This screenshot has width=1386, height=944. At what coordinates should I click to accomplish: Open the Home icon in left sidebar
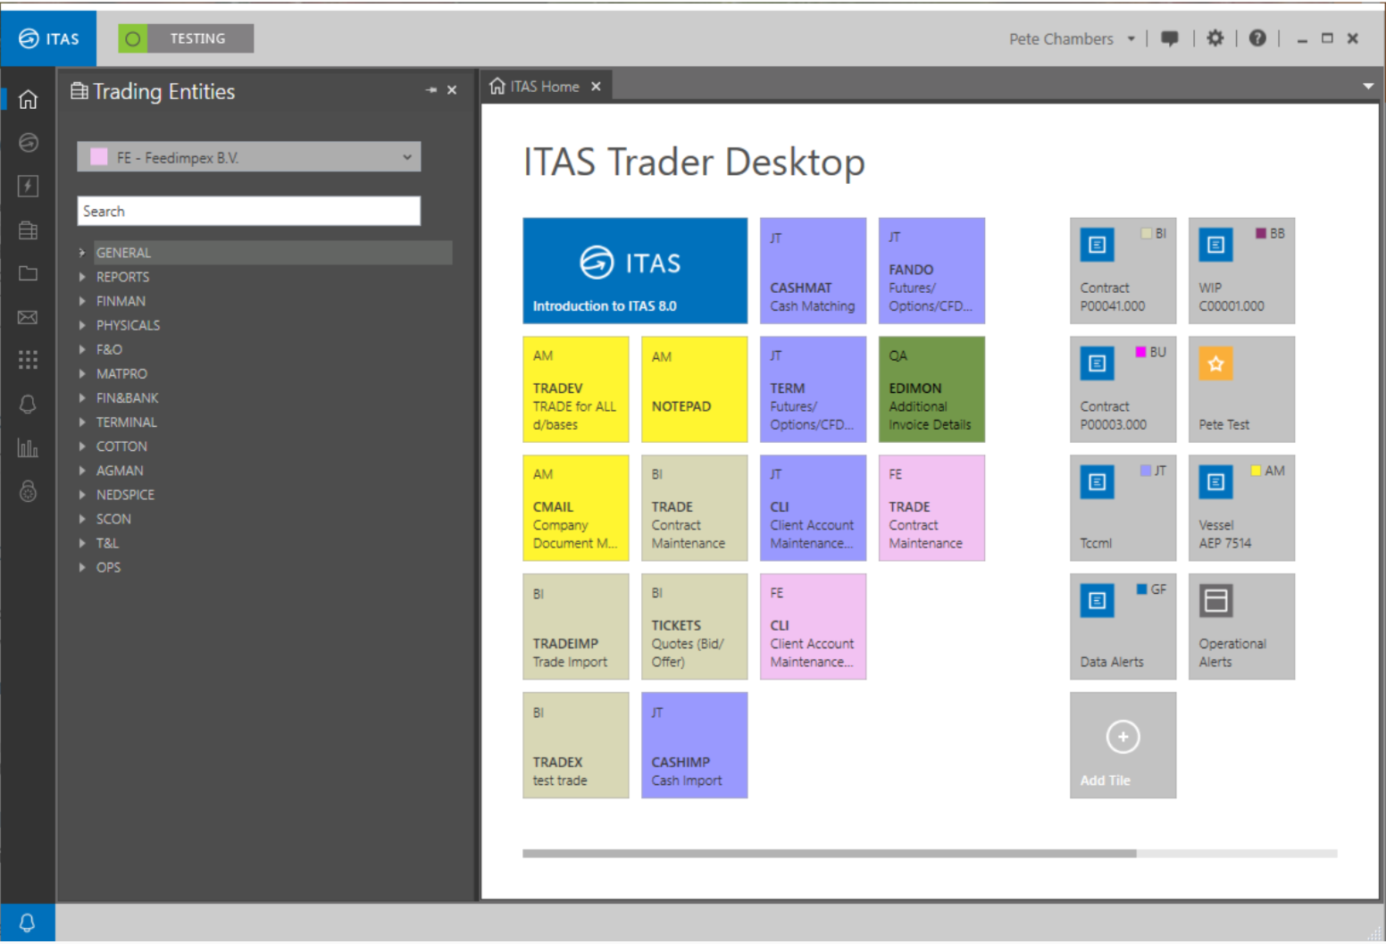pyautogui.click(x=28, y=99)
